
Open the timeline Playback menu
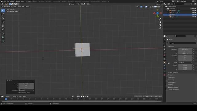click(x=8, y=97)
